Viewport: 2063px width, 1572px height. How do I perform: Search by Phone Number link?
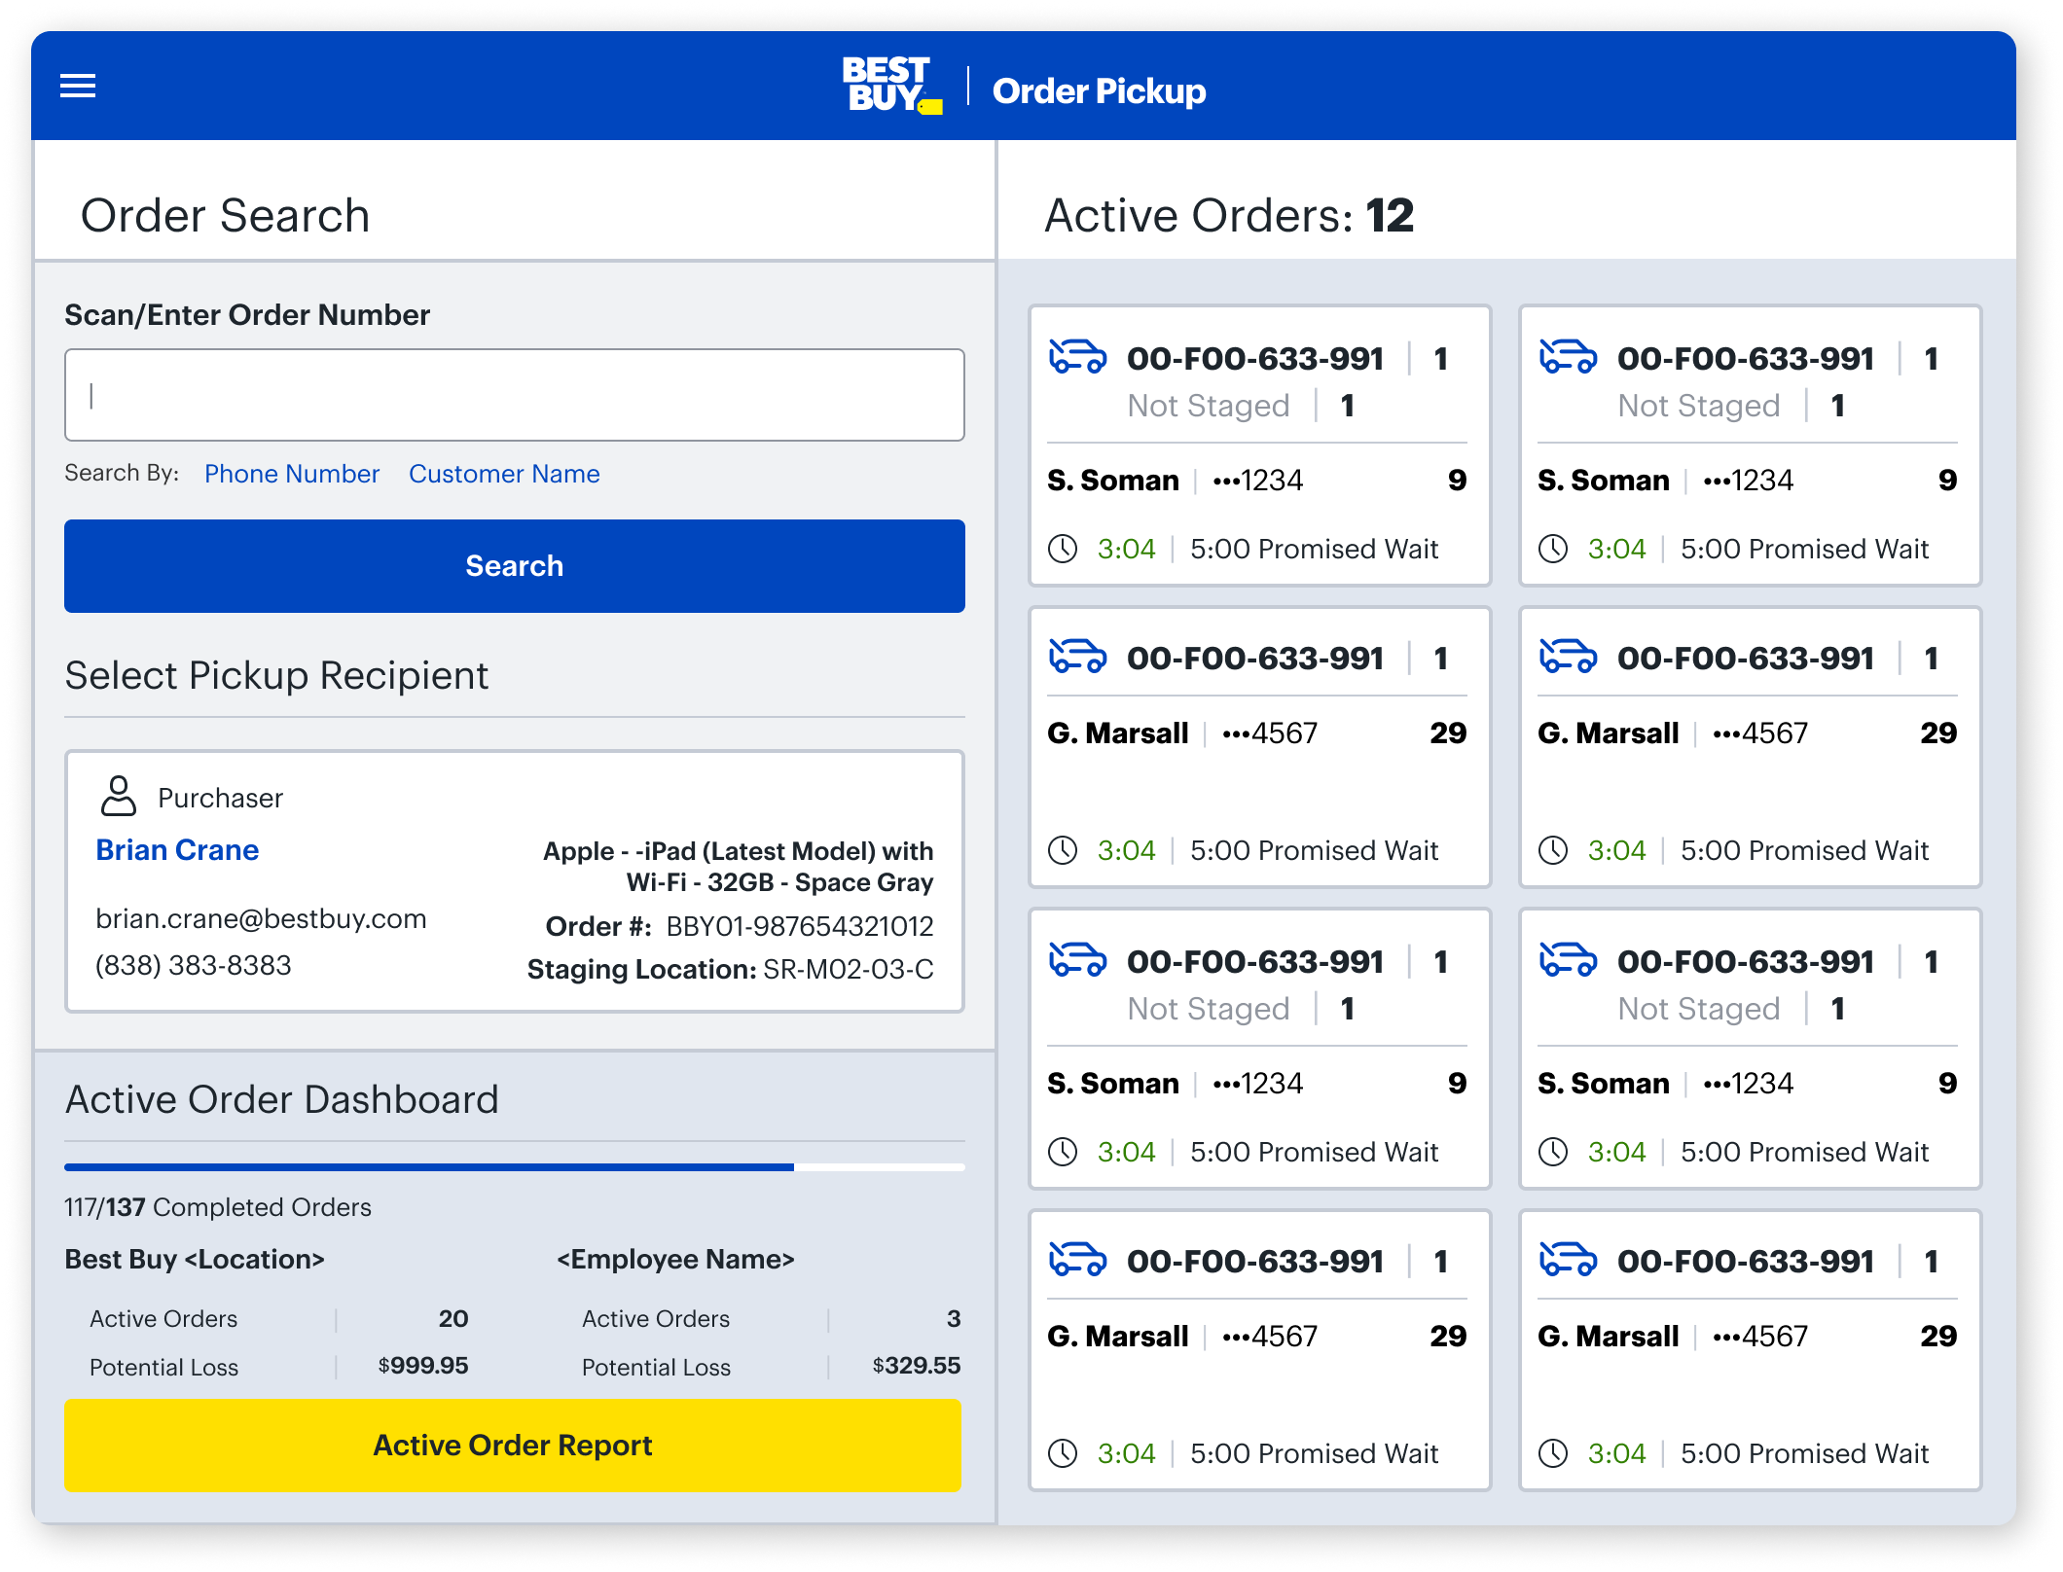(x=291, y=474)
